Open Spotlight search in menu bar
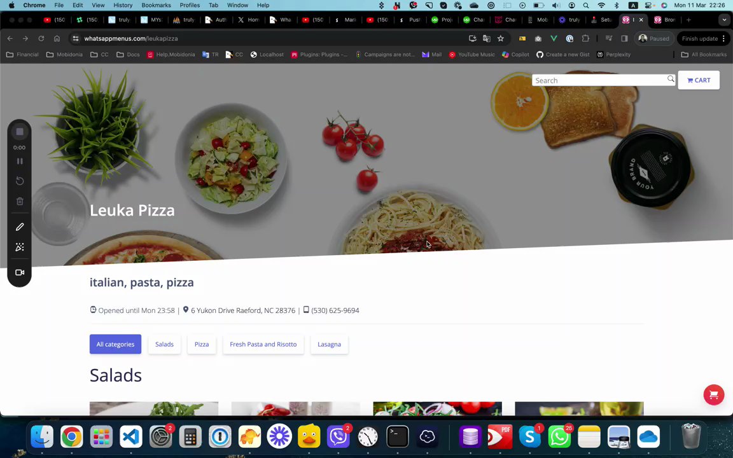Image resolution: width=733 pixels, height=458 pixels. [586, 5]
